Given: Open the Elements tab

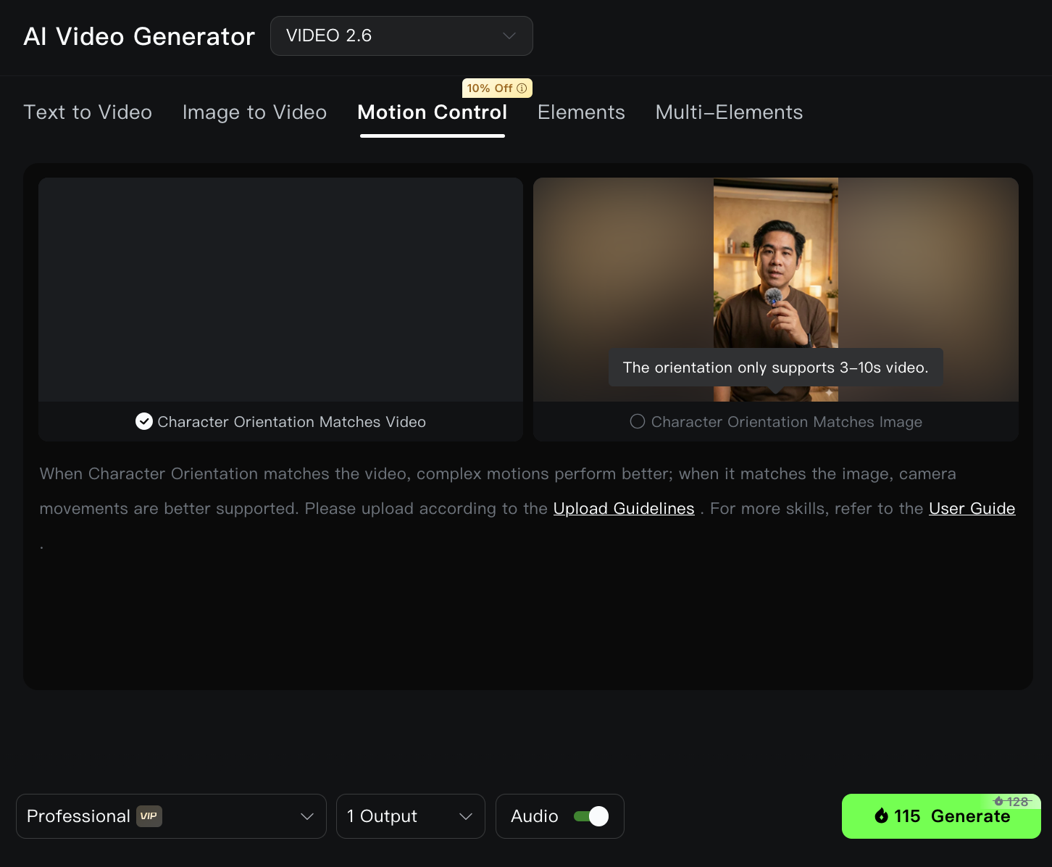Looking at the screenshot, I should pyautogui.click(x=581, y=112).
